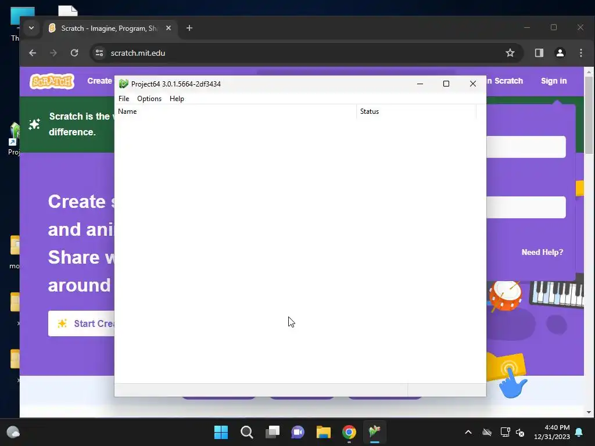Click Project64 taskbar icon

coord(375,432)
